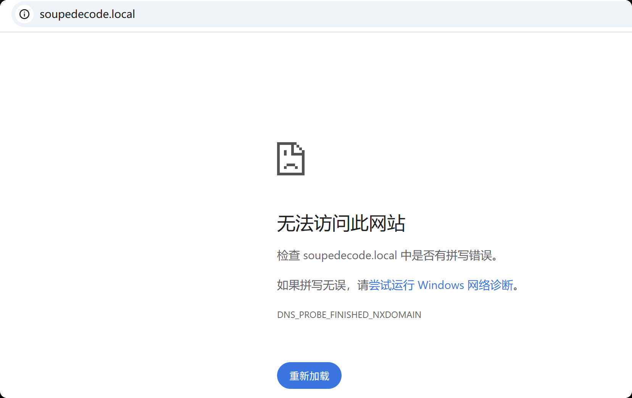Viewport: 632px width, 398px height.
Task: Click the folded corner of the sad page icon
Action: [299, 147]
